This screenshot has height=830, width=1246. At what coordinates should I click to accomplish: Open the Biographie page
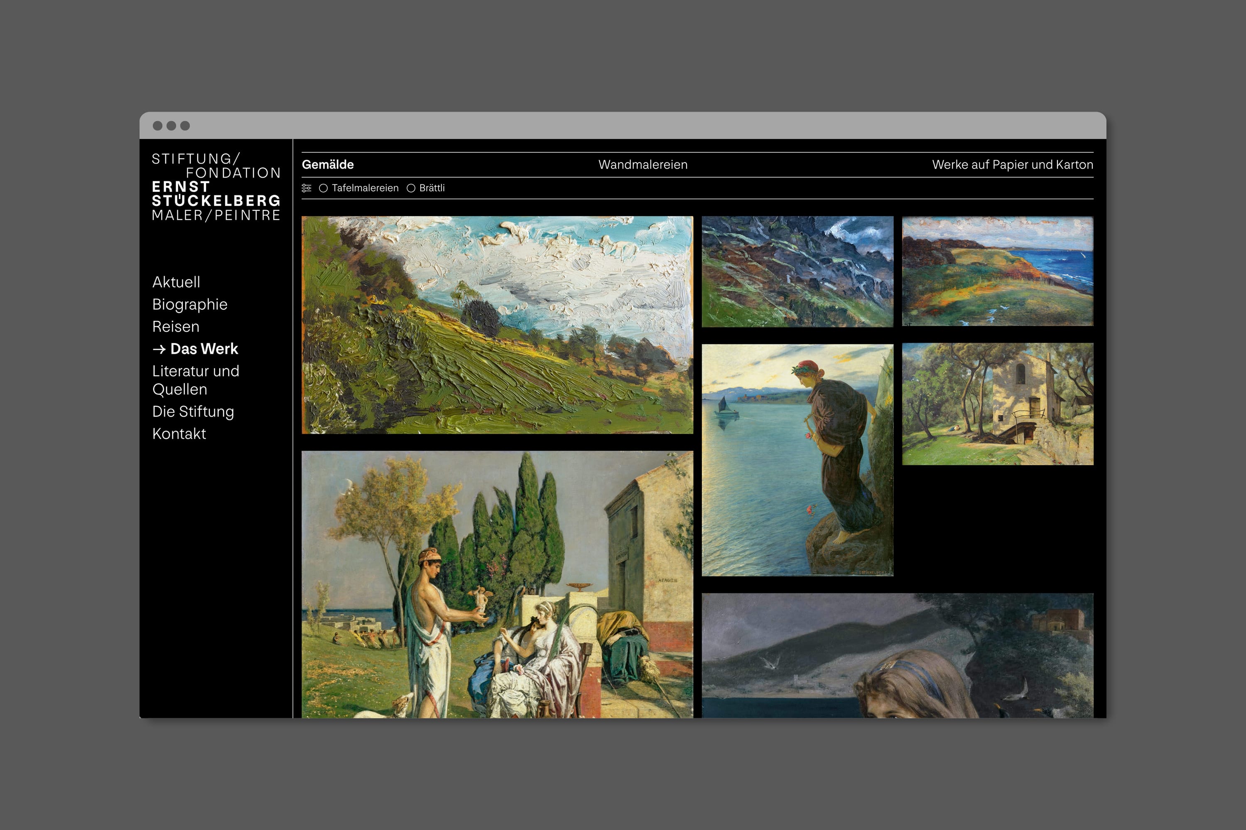click(x=190, y=304)
